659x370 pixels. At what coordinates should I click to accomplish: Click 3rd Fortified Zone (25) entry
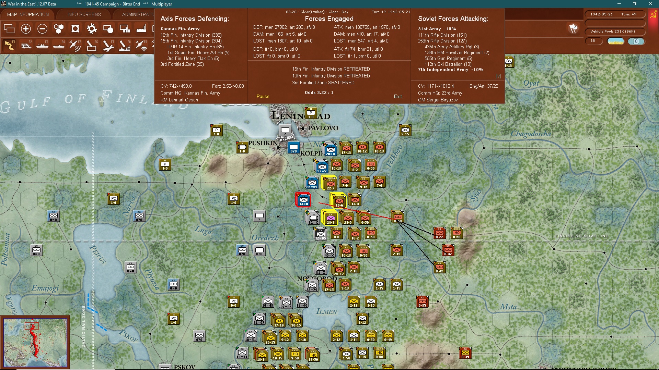point(182,64)
